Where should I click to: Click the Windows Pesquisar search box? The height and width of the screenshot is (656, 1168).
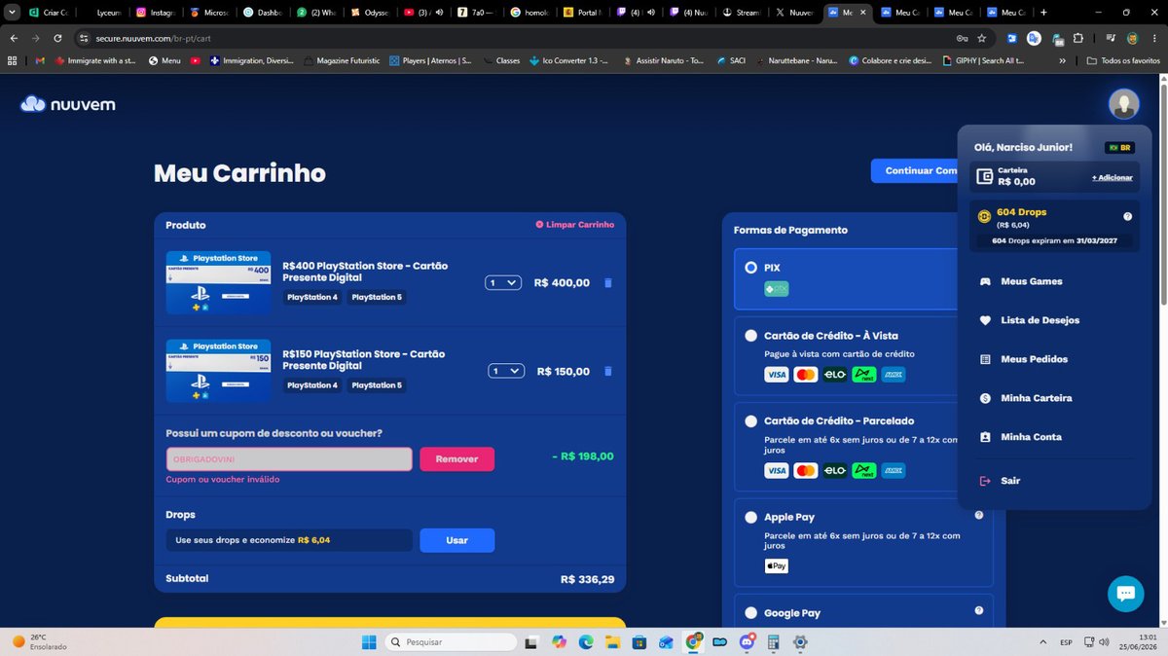(451, 642)
